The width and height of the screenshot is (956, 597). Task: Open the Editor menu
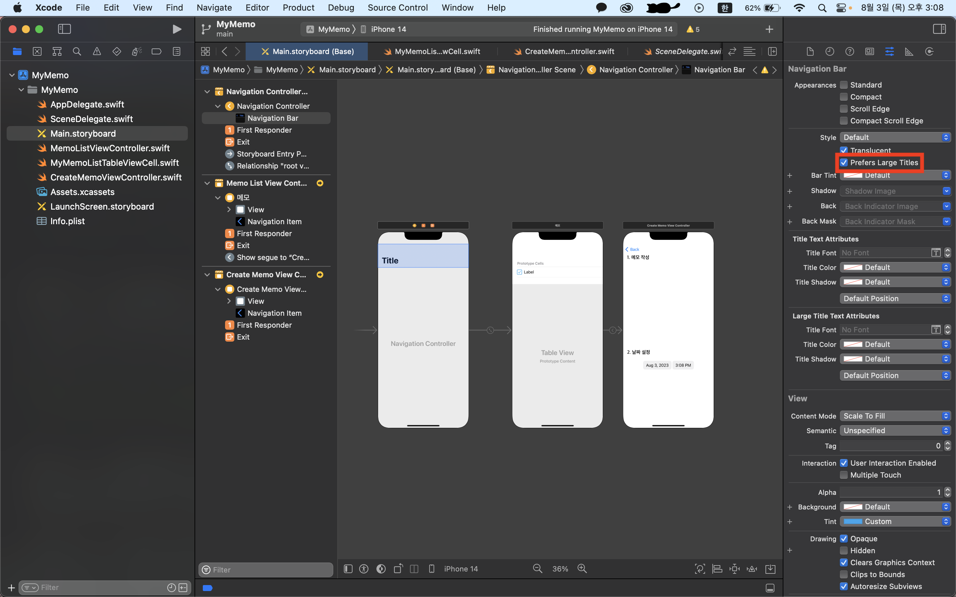257,8
